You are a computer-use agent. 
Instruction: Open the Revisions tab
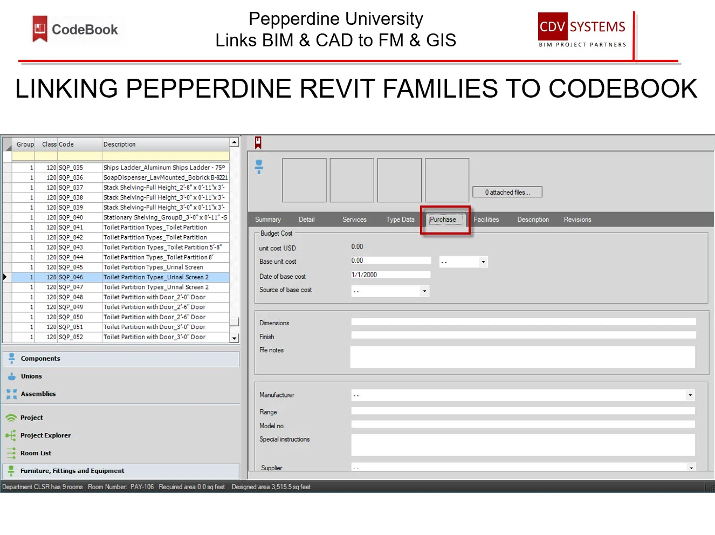[x=577, y=220]
